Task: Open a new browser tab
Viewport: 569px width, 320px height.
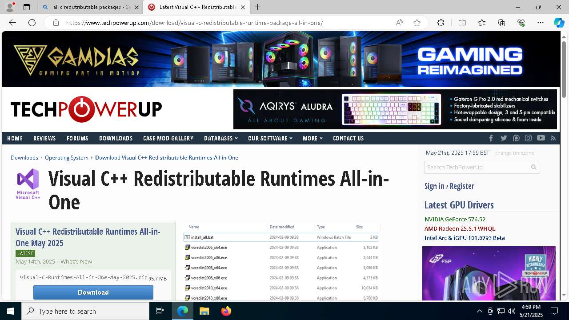Action: pos(258,7)
